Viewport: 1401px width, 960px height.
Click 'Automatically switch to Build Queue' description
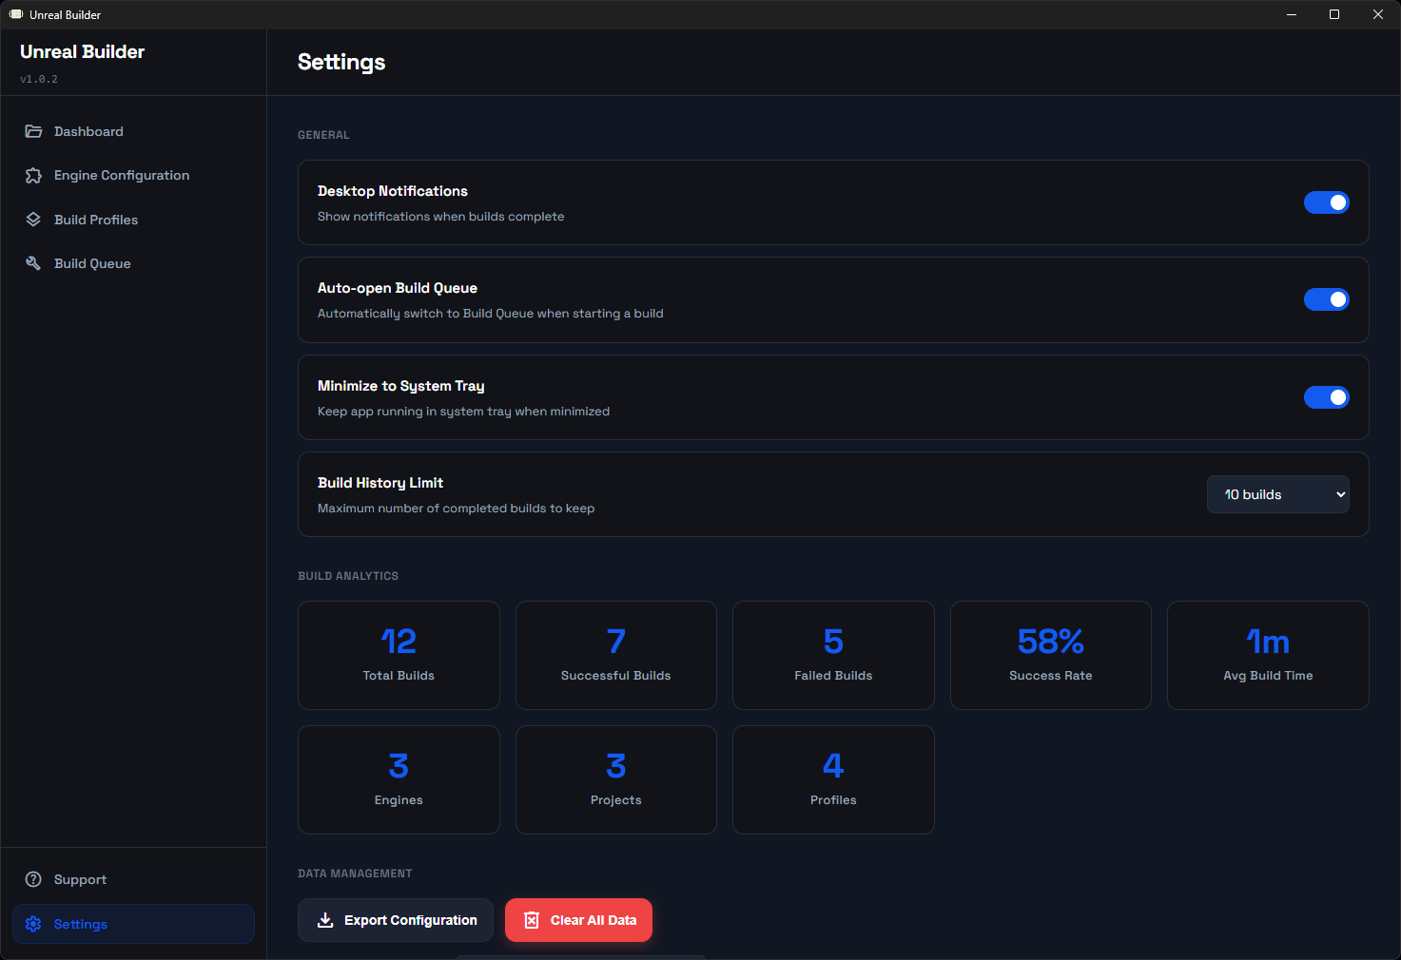(491, 314)
